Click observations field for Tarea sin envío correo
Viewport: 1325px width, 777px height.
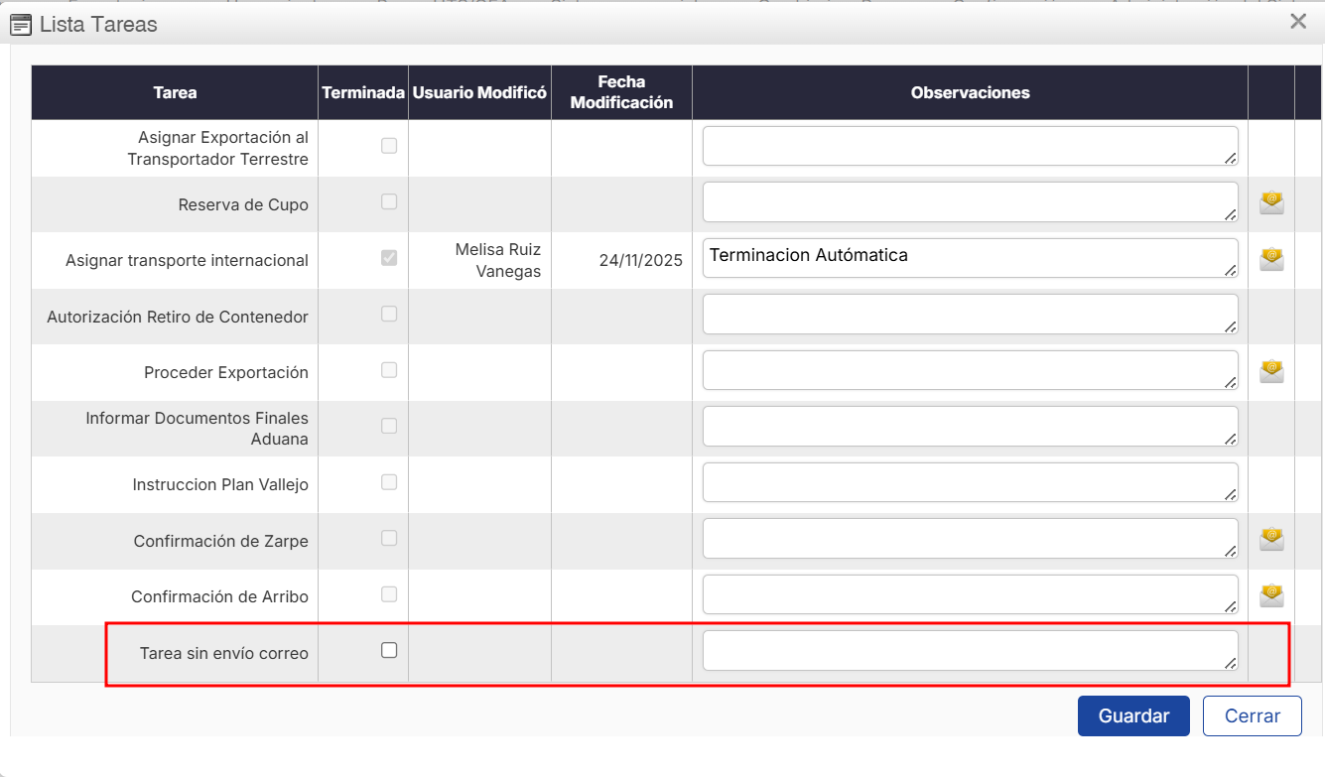pos(969,650)
